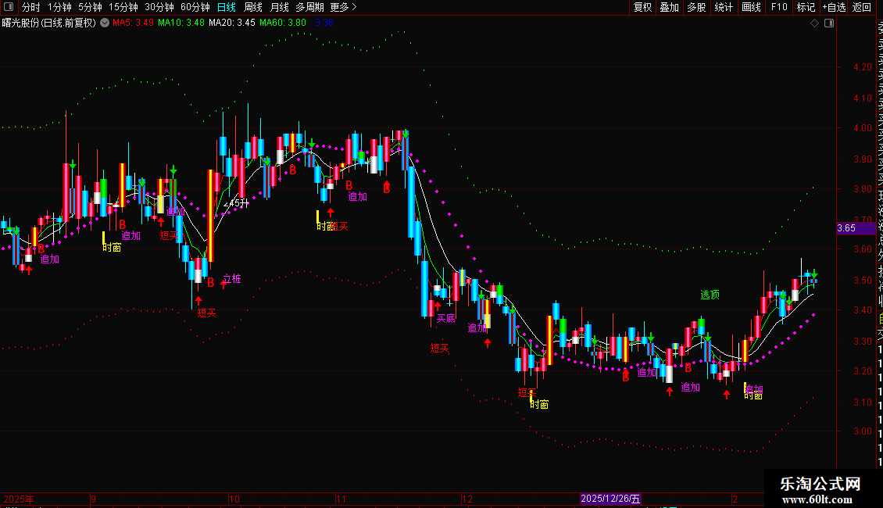Click the MA5: 3.49 indicator label
883x508 pixels.
tap(133, 23)
